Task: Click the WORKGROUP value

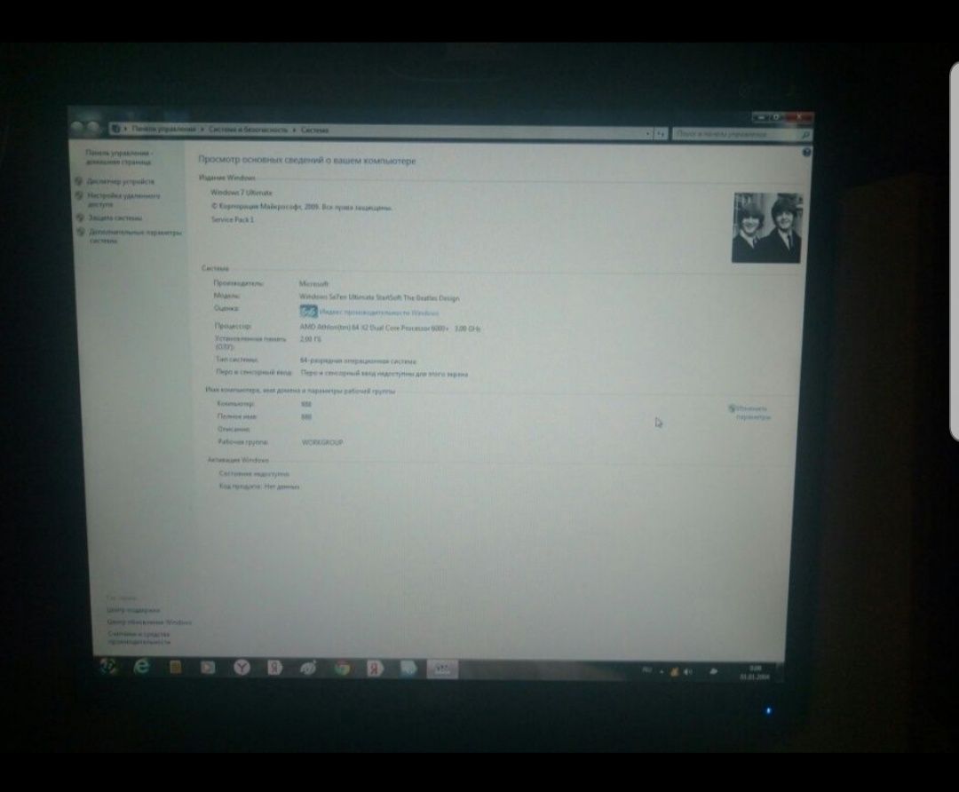Action: click(322, 442)
